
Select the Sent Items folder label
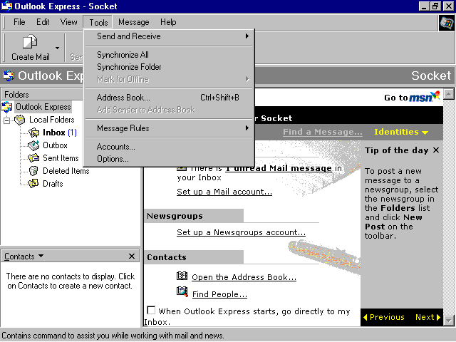(61, 158)
